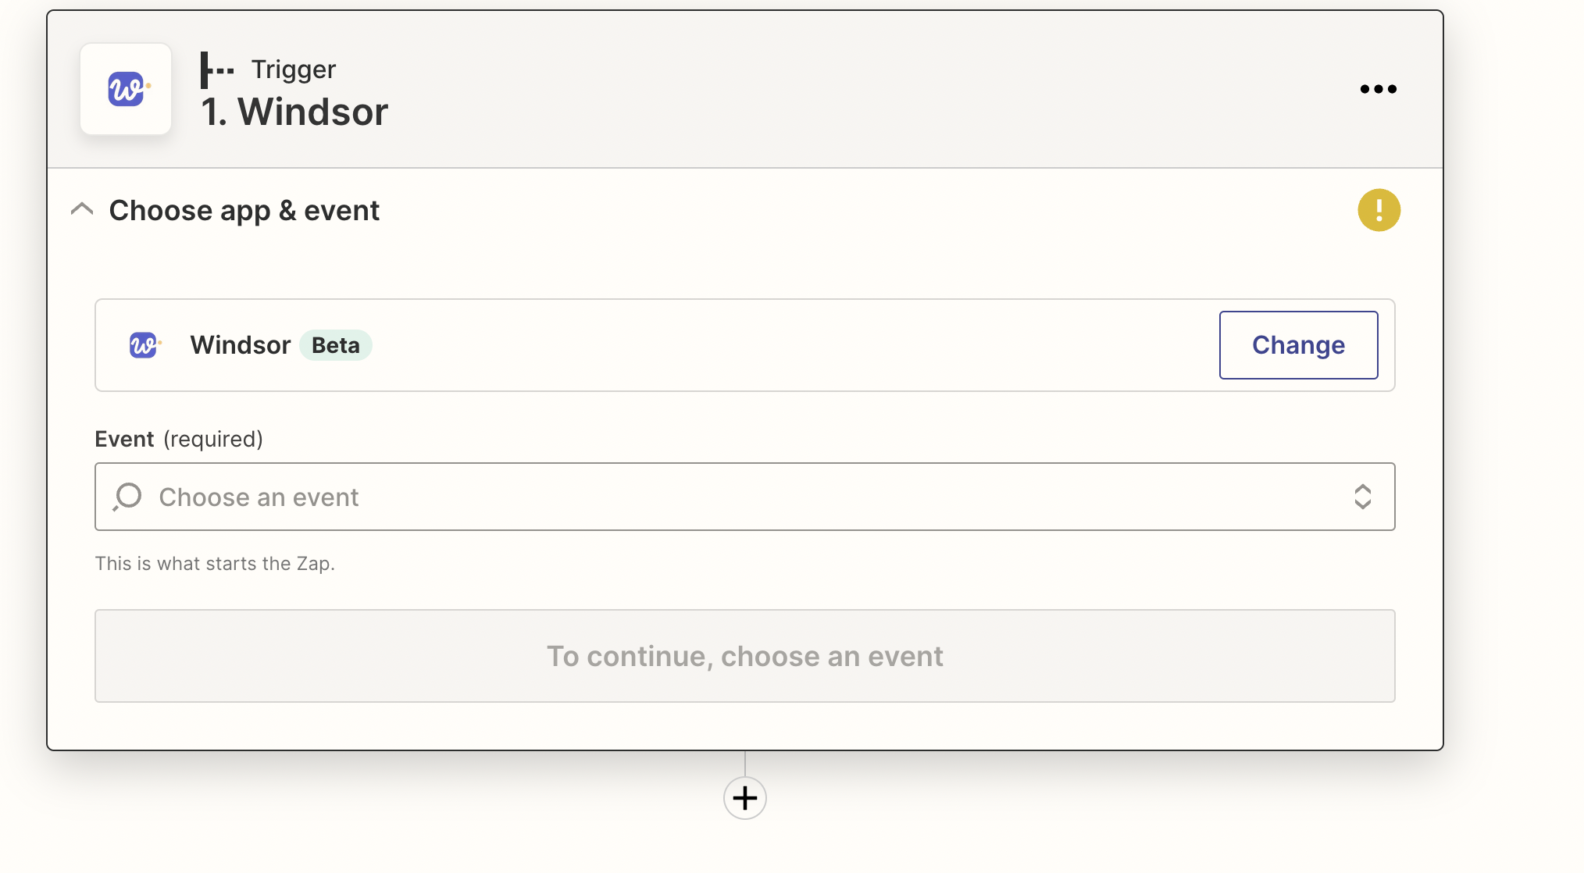Click the Change app button
This screenshot has width=1584, height=873.
click(1298, 345)
